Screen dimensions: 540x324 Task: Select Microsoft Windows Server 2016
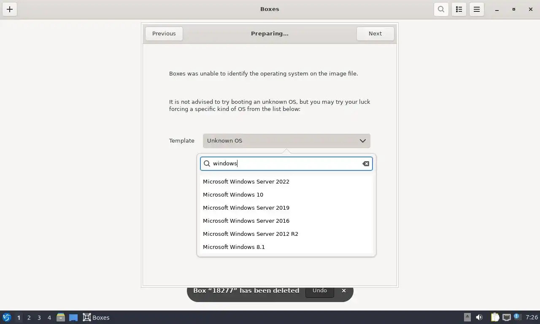(286, 221)
